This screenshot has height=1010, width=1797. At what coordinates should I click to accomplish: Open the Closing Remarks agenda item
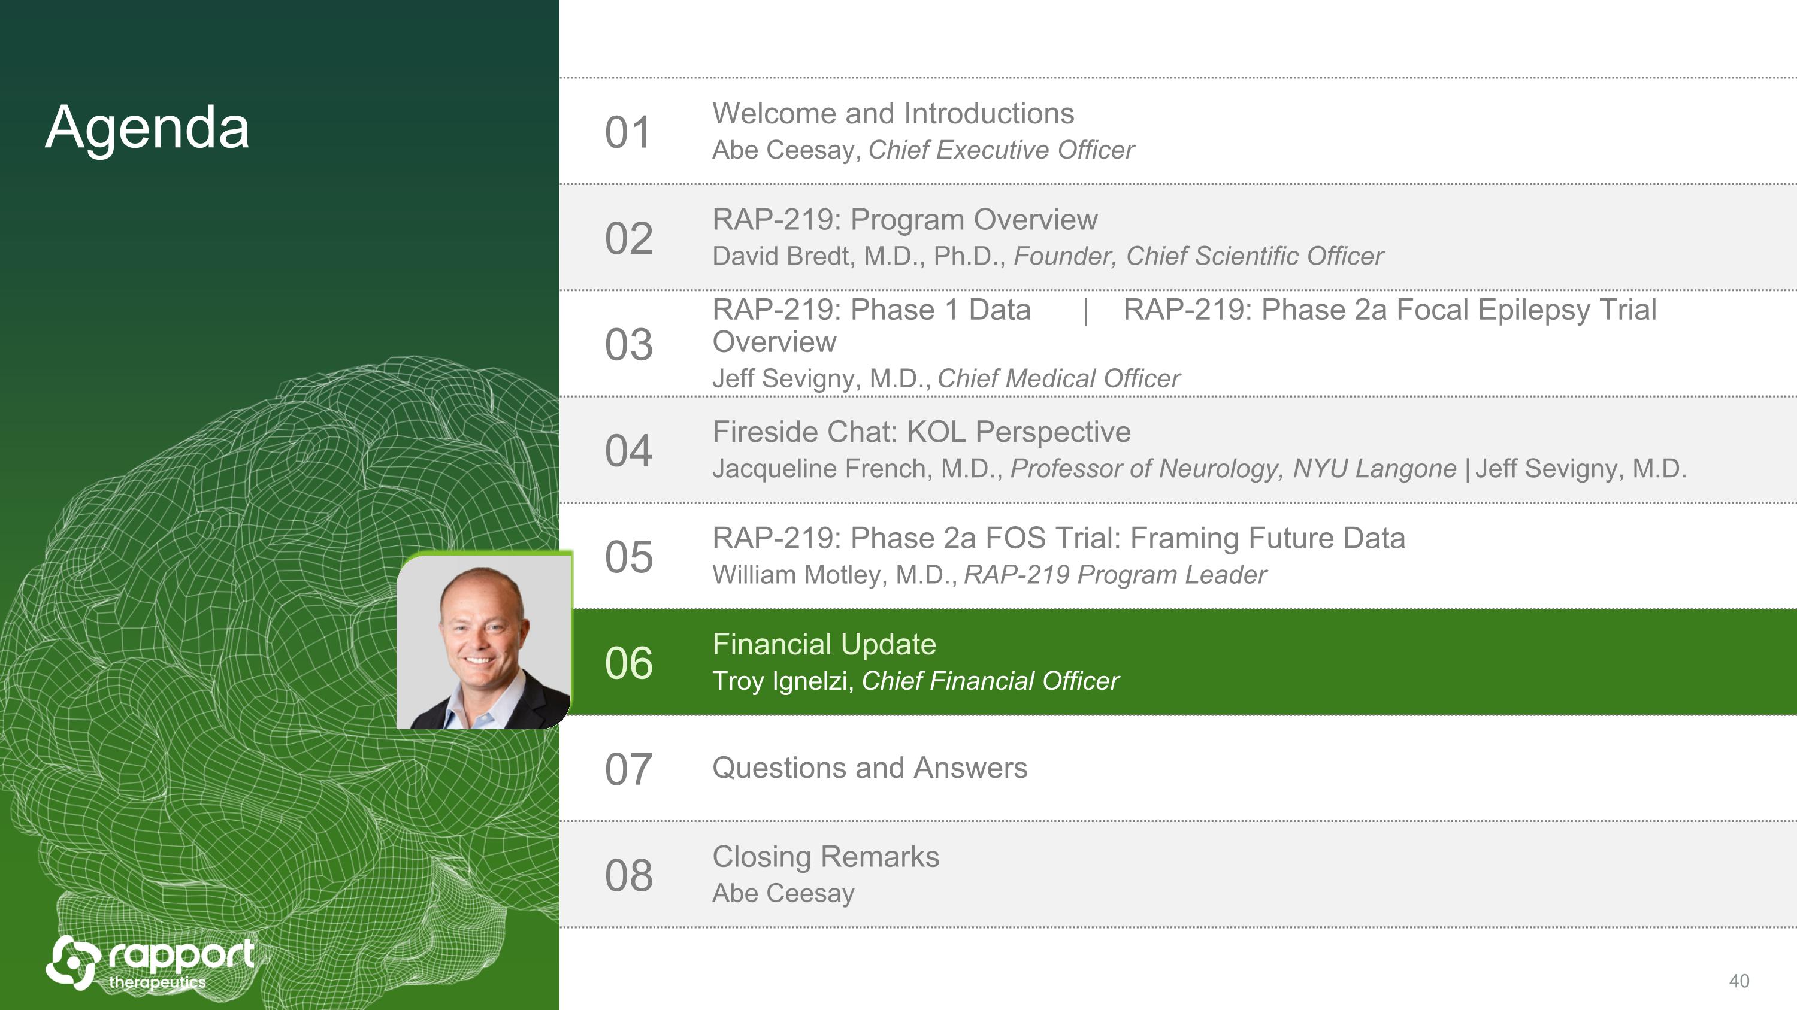pos(825,857)
